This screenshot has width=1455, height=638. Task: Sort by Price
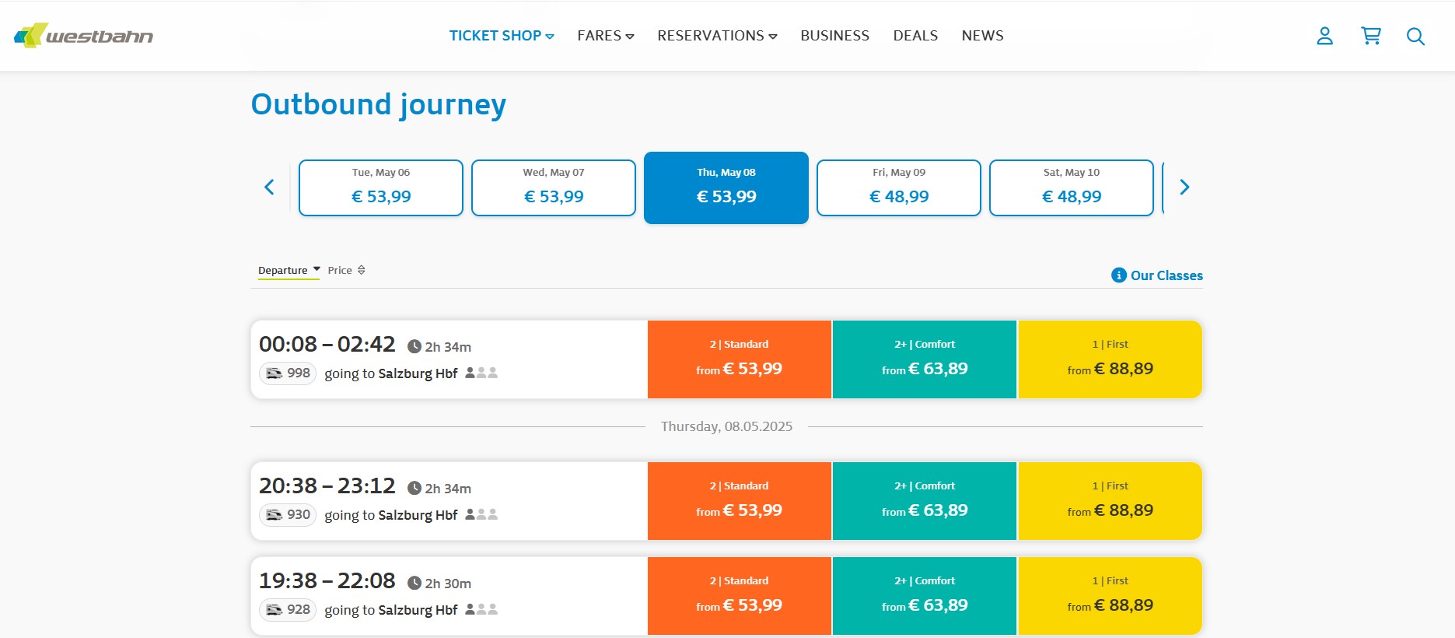346,271
